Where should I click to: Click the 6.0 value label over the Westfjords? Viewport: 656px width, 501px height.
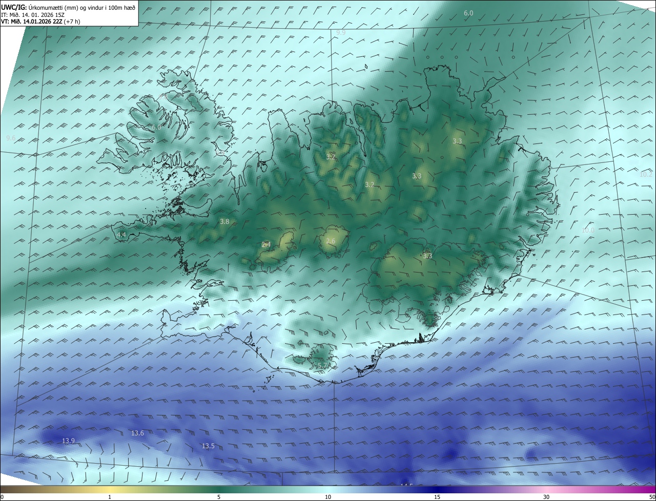156,127
